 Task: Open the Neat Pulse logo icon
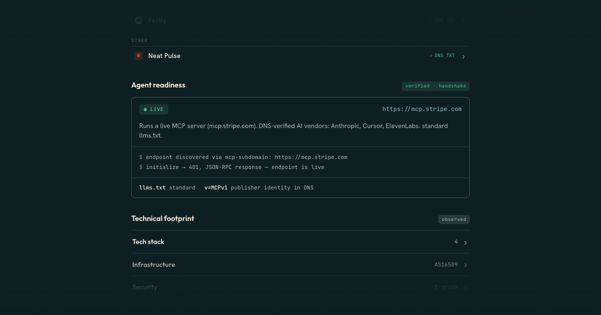138,56
